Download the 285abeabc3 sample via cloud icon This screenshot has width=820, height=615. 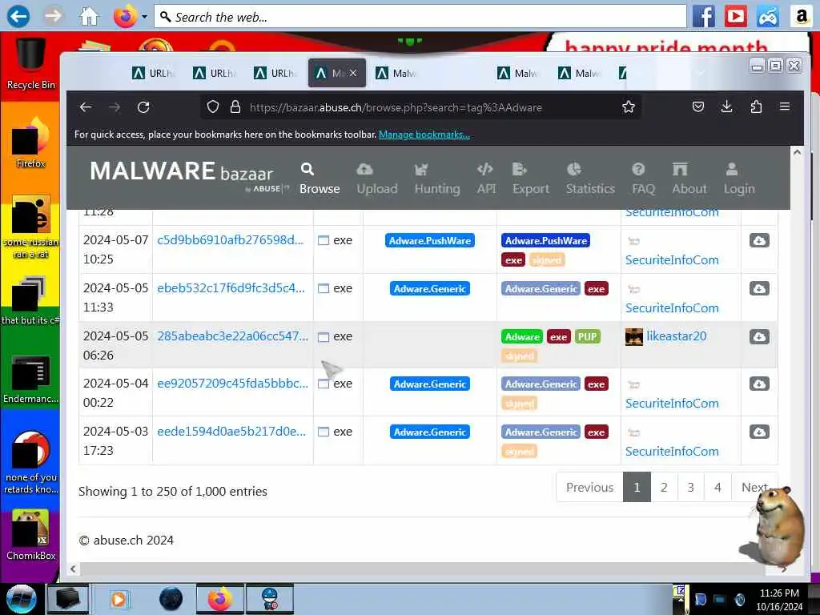tap(759, 337)
